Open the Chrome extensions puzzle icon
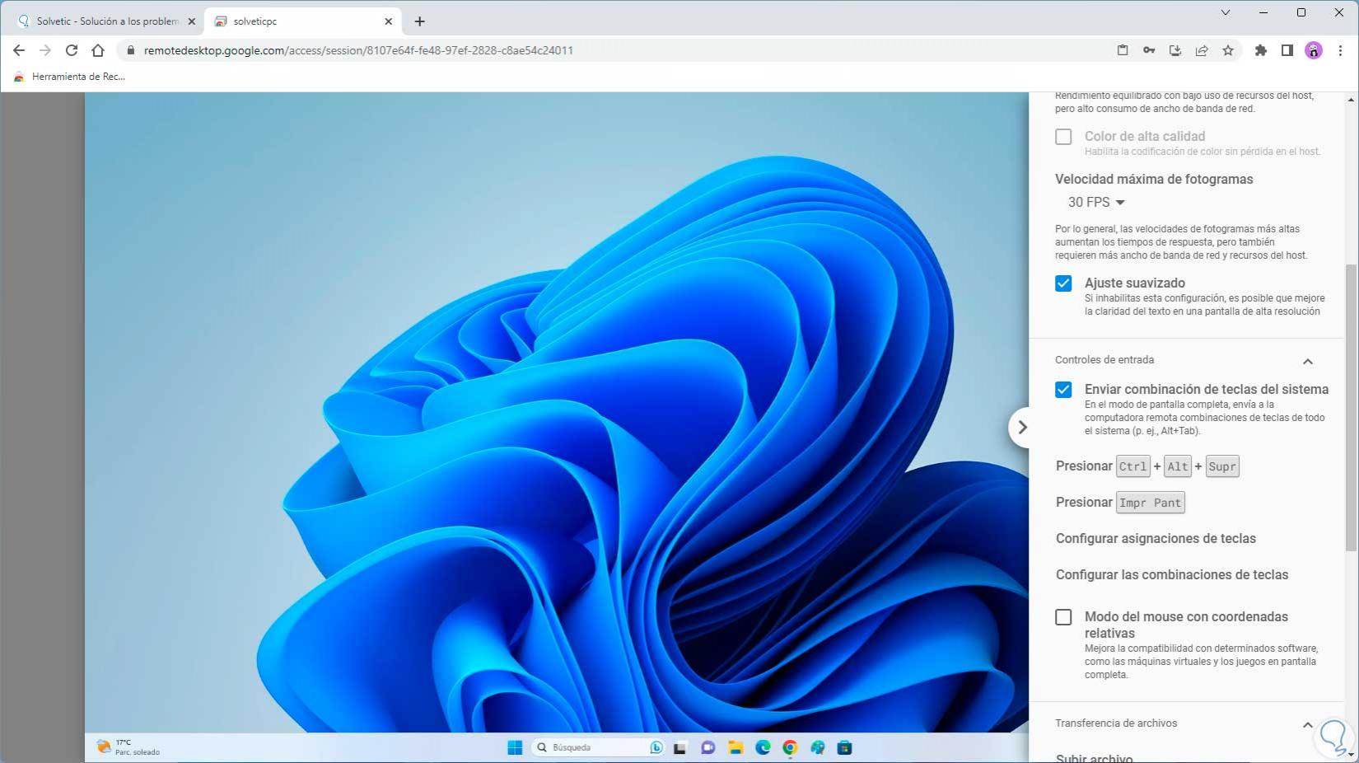Screen dimensions: 1359x763 tap(1260, 50)
